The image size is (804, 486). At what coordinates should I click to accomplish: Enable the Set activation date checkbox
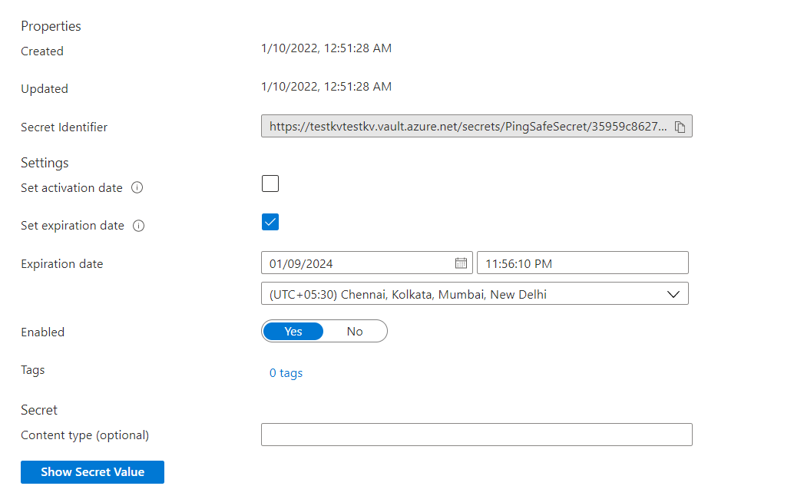270,183
